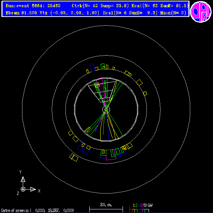Select the large yellow outer Hcal block at the lower left
Screen dimensions: 213x213
point(74,157)
